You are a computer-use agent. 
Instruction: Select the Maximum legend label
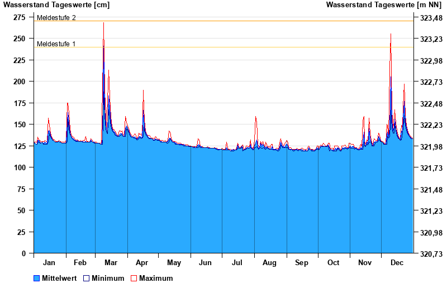click(156, 278)
